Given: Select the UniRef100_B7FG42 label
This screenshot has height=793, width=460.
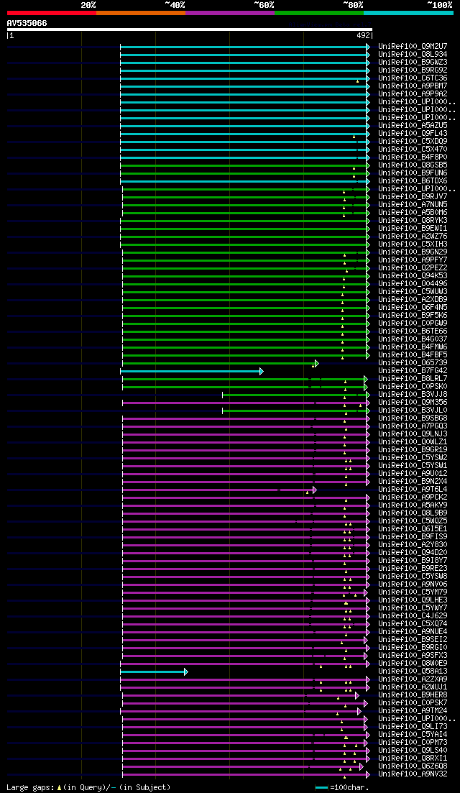Looking at the screenshot, I should coord(413,371).
